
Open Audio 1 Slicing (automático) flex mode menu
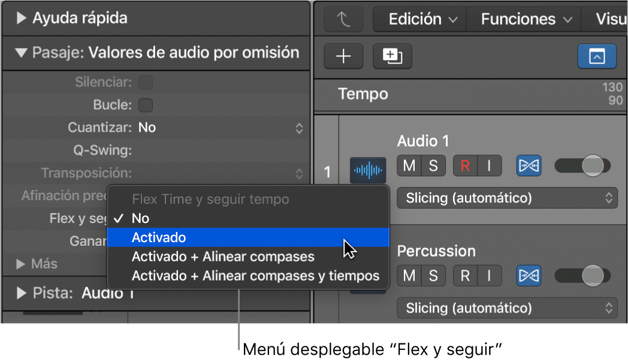[x=507, y=198]
